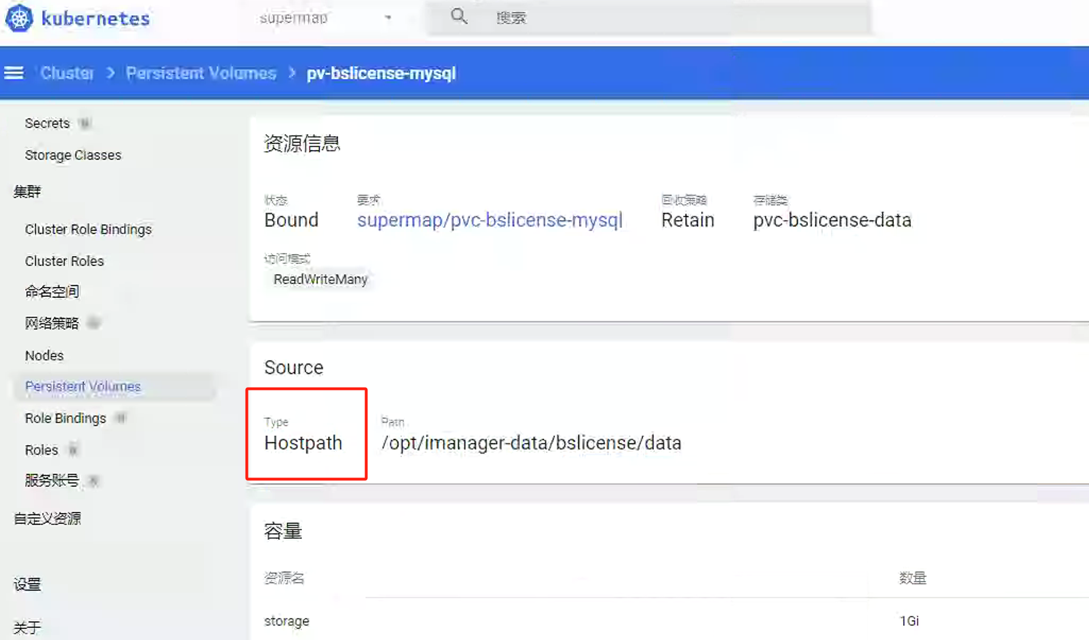Click the 数量 column header
1089x640 pixels.
pos(913,579)
